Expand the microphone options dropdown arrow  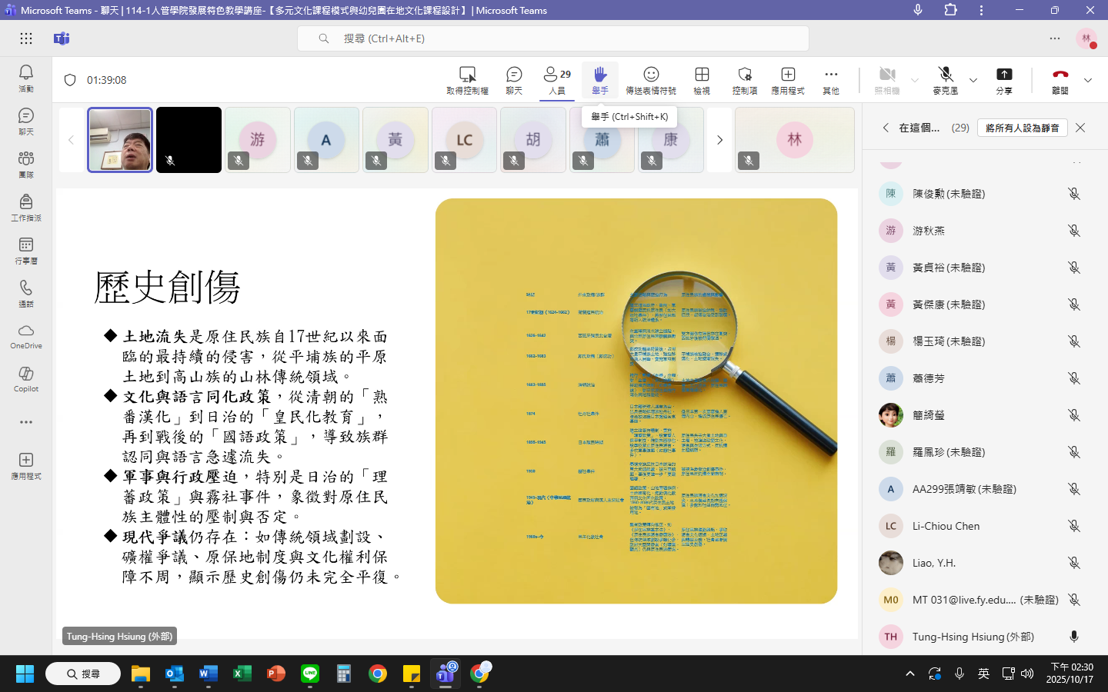click(x=973, y=80)
